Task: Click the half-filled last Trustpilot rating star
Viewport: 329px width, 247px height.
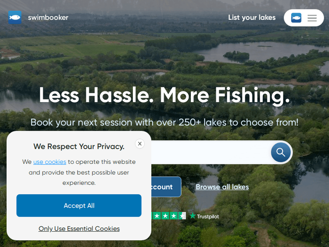Action: [182, 216]
